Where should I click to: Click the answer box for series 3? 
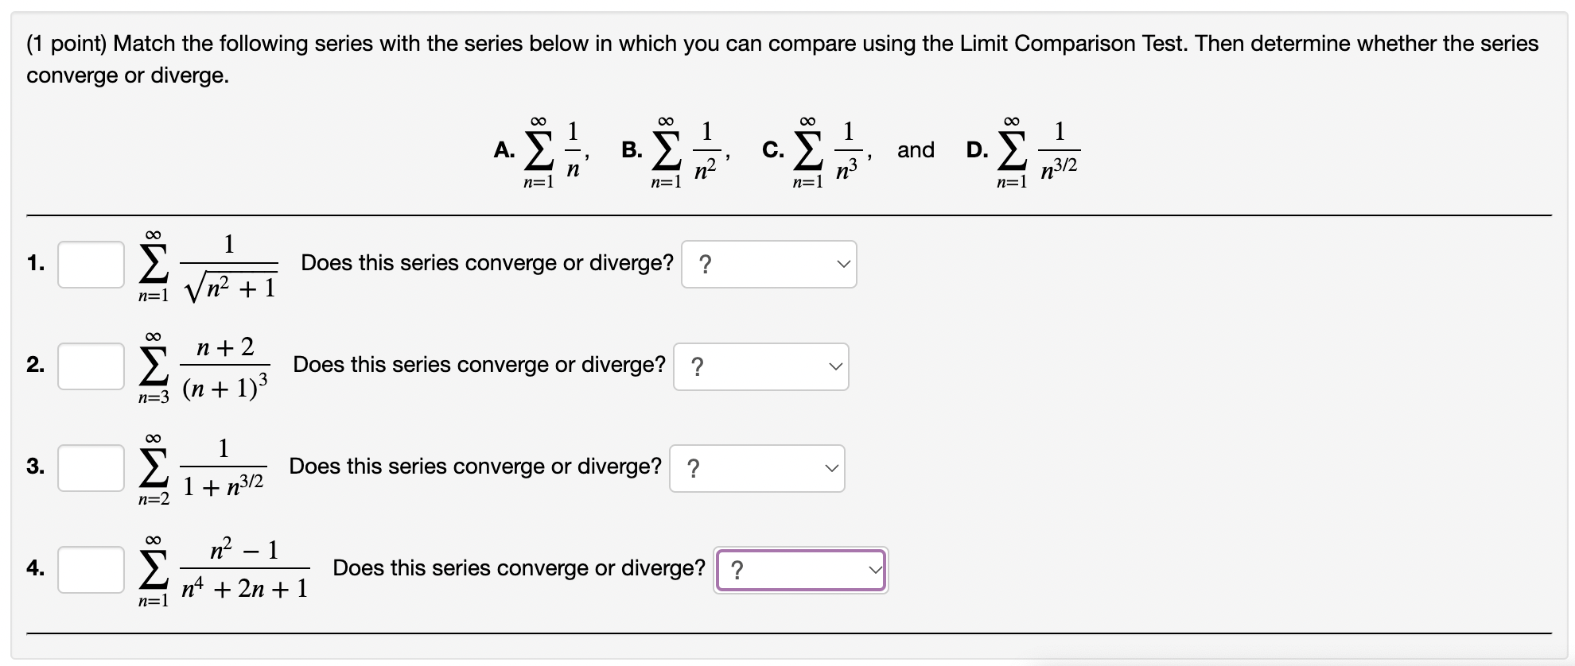[x=90, y=467]
